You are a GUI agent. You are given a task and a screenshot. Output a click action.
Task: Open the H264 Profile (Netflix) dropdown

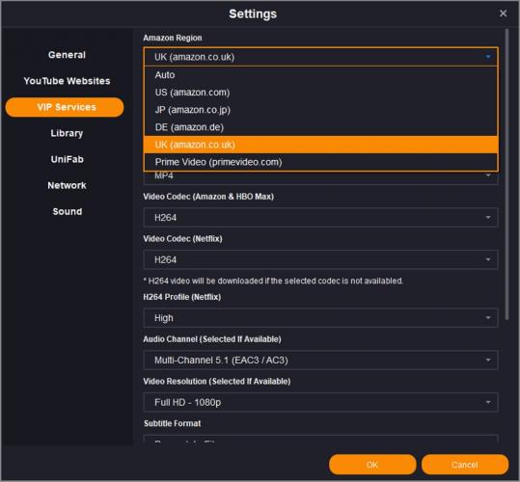[x=320, y=318]
